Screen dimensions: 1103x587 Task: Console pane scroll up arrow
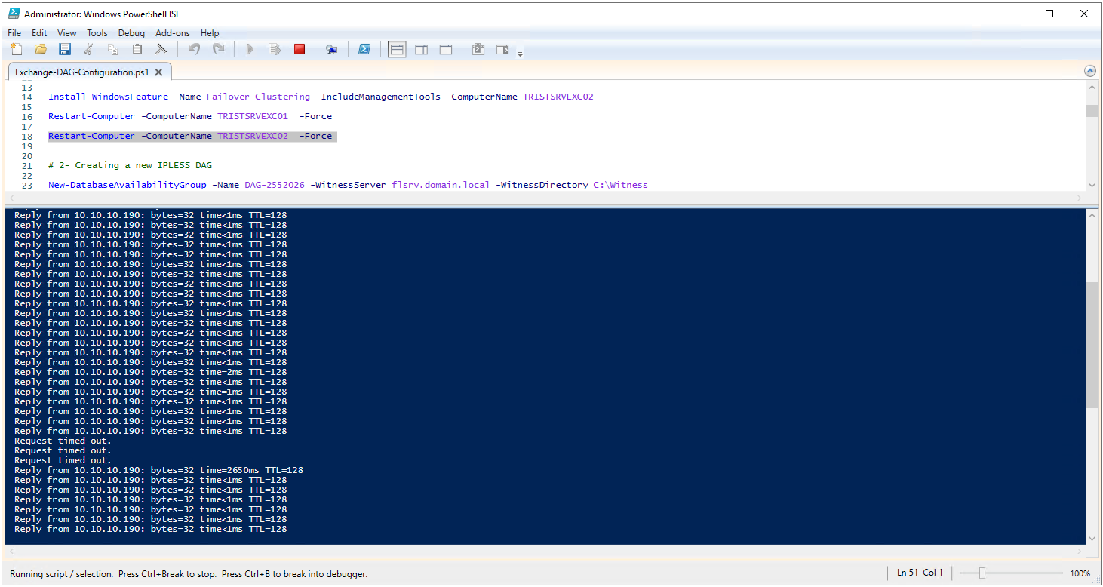[1092, 215]
